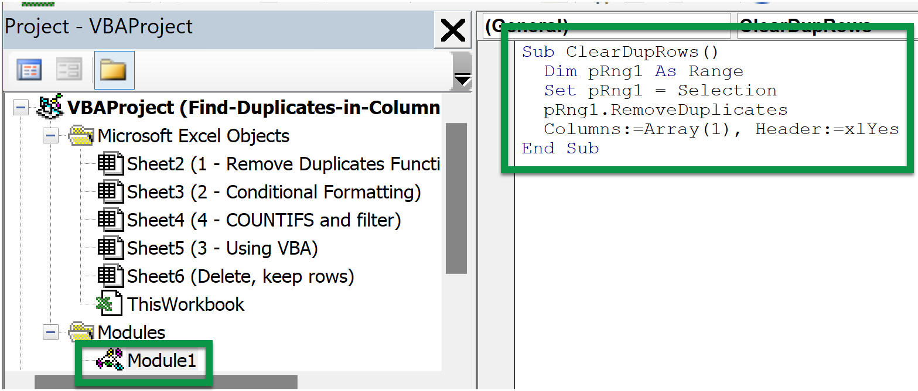Collapse the Modules node
Viewport: 918px width, 391px height.
(50, 332)
